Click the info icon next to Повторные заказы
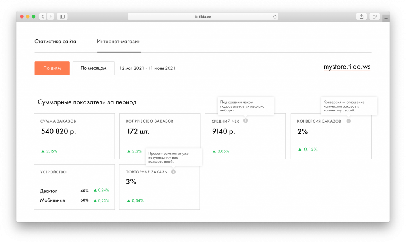406x244 pixels. [174, 172]
